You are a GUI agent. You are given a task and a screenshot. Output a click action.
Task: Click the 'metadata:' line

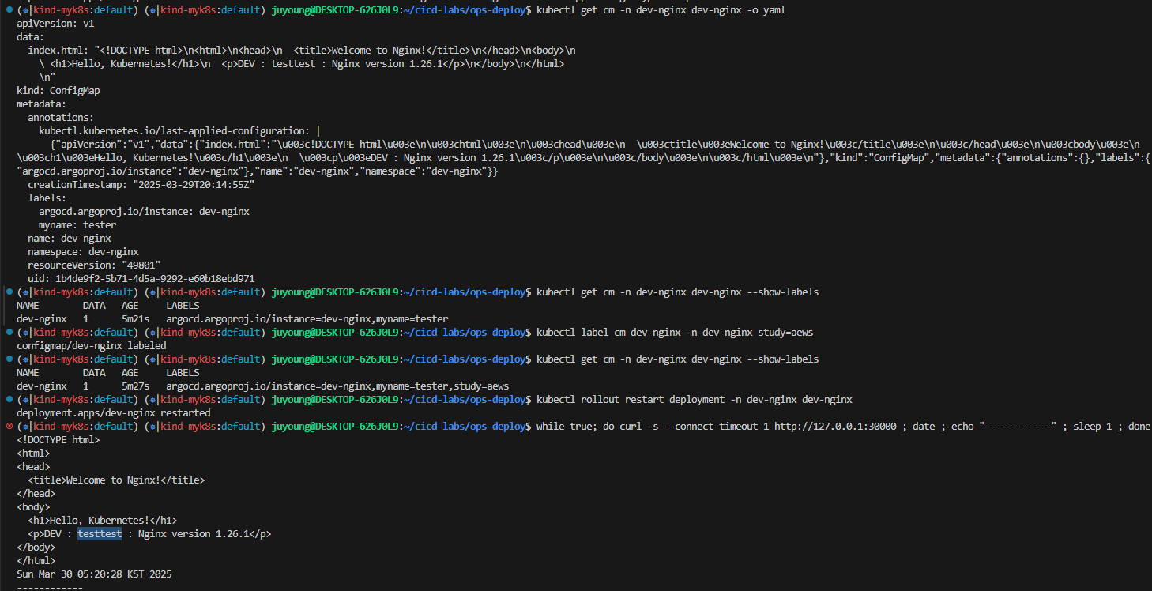(42, 104)
